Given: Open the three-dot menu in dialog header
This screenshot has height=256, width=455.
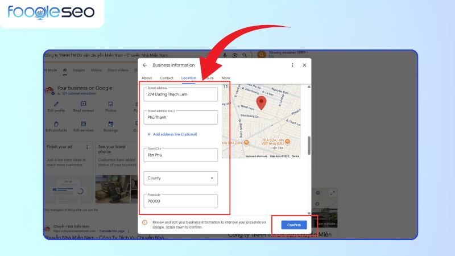Looking at the screenshot, I should click(x=293, y=65).
